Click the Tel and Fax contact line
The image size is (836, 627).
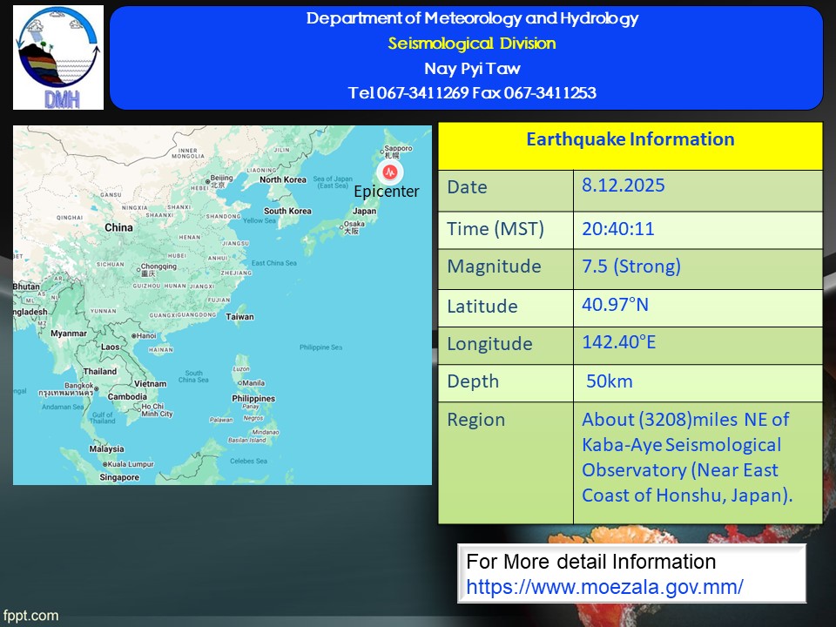471,93
